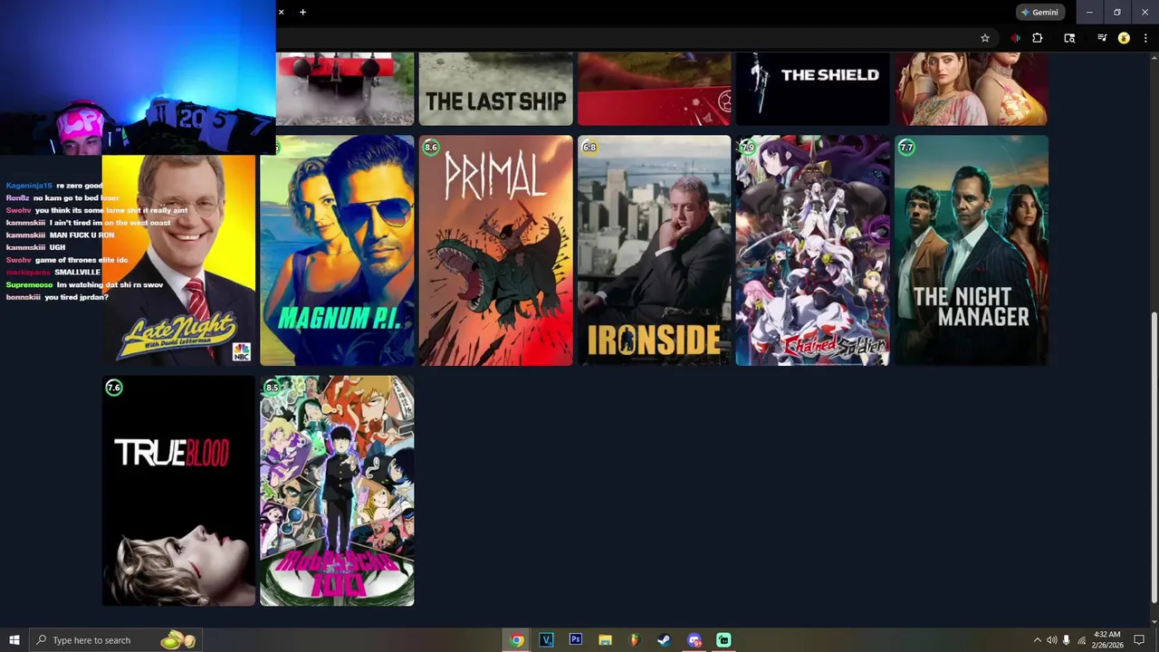Viewport: 1159px width, 652px height.
Task: Click the page's vertical scrollbar thumb
Action: [1153, 457]
